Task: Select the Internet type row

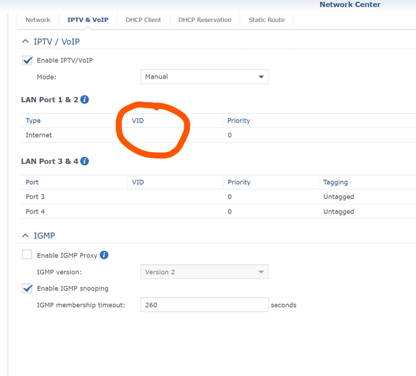Action: click(39, 135)
